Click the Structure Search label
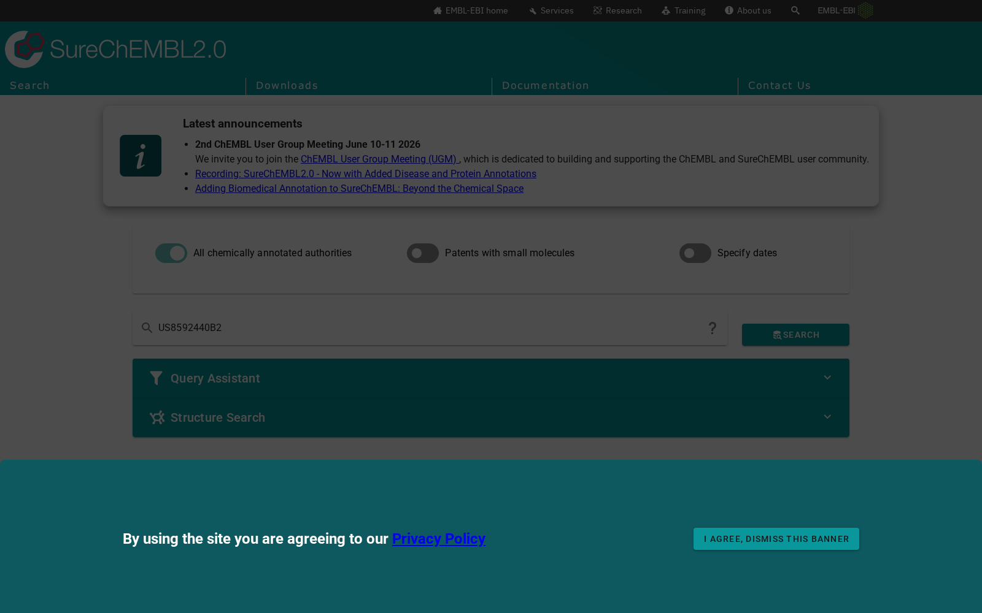Viewport: 982px width, 613px height. tap(218, 418)
